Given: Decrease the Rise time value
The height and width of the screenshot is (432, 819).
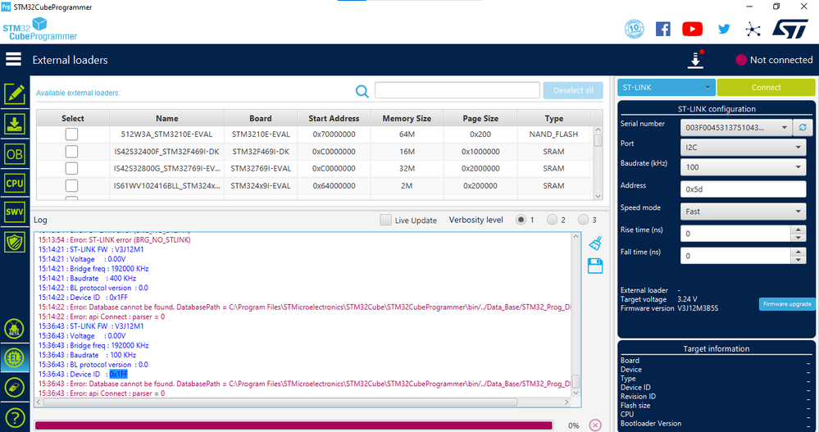Looking at the screenshot, I should click(x=799, y=238).
